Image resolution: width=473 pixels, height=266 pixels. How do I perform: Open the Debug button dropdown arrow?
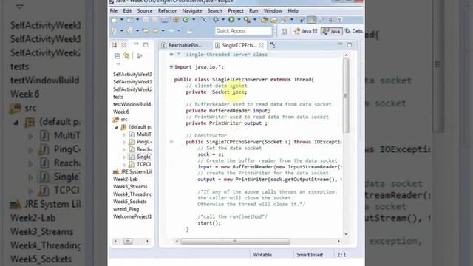coord(223,20)
